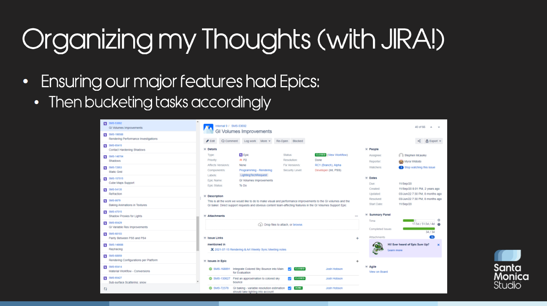The image size is (547, 306).
Task: Click the P2 priority icon
Action: (241, 160)
